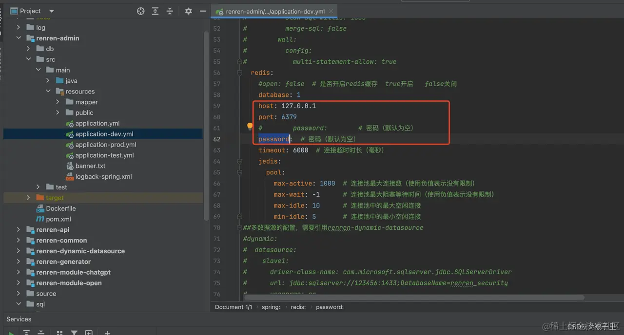Click the yellow light bulb intention icon
Image resolution: width=624 pixels, height=335 pixels.
[250, 127]
